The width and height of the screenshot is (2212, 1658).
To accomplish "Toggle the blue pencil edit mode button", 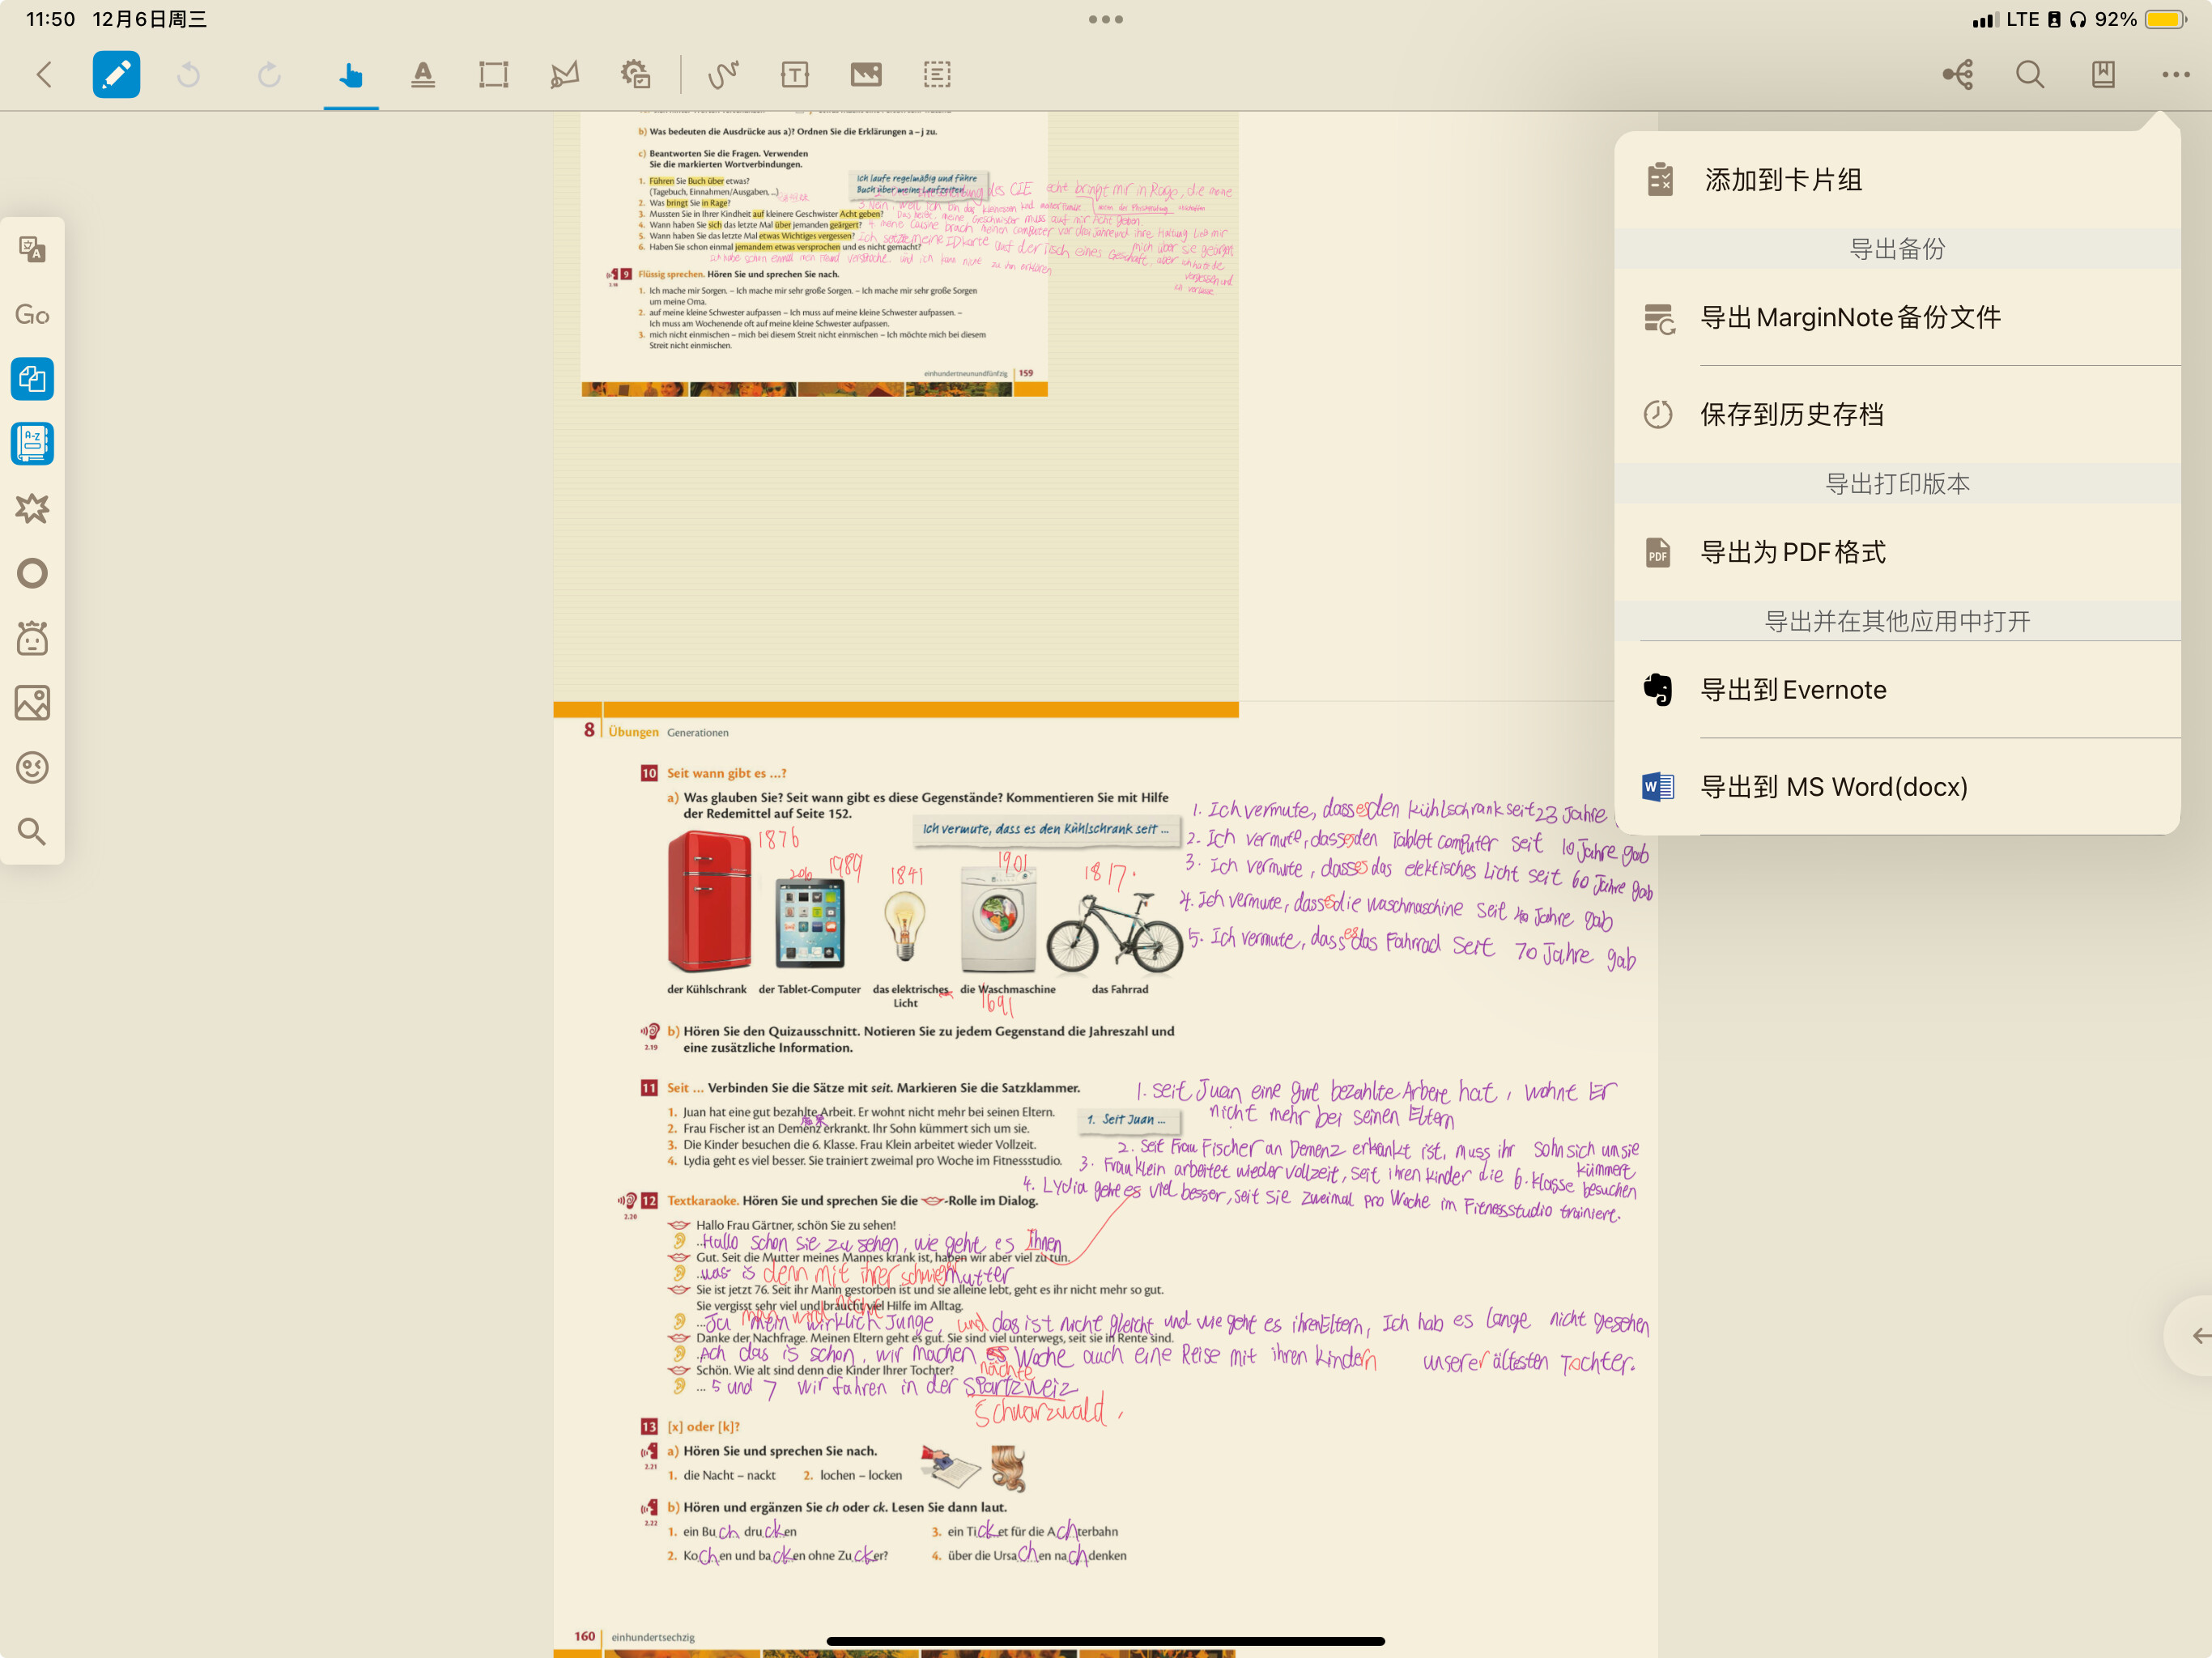I will [x=116, y=74].
